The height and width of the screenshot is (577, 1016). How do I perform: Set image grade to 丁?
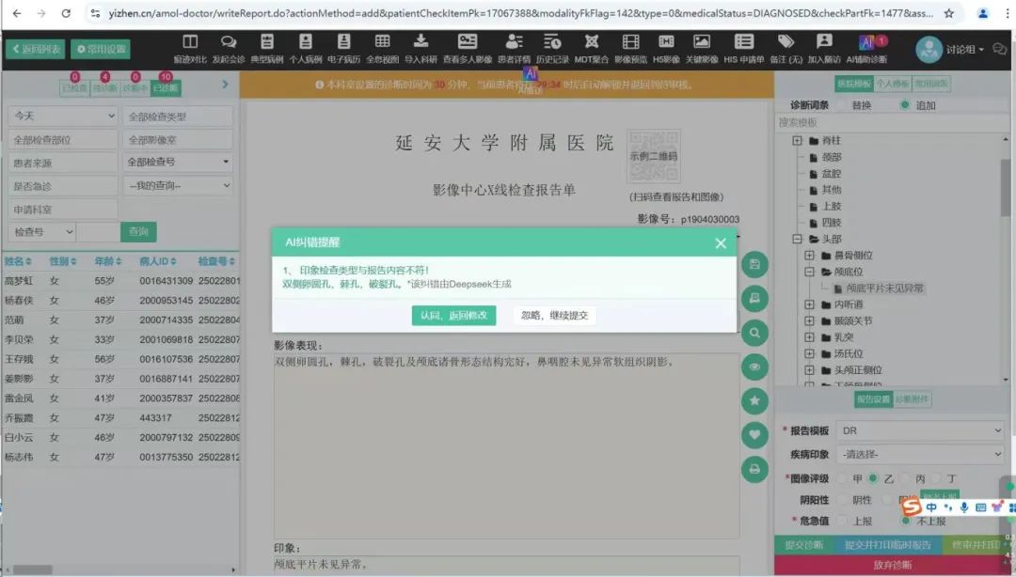tap(936, 478)
